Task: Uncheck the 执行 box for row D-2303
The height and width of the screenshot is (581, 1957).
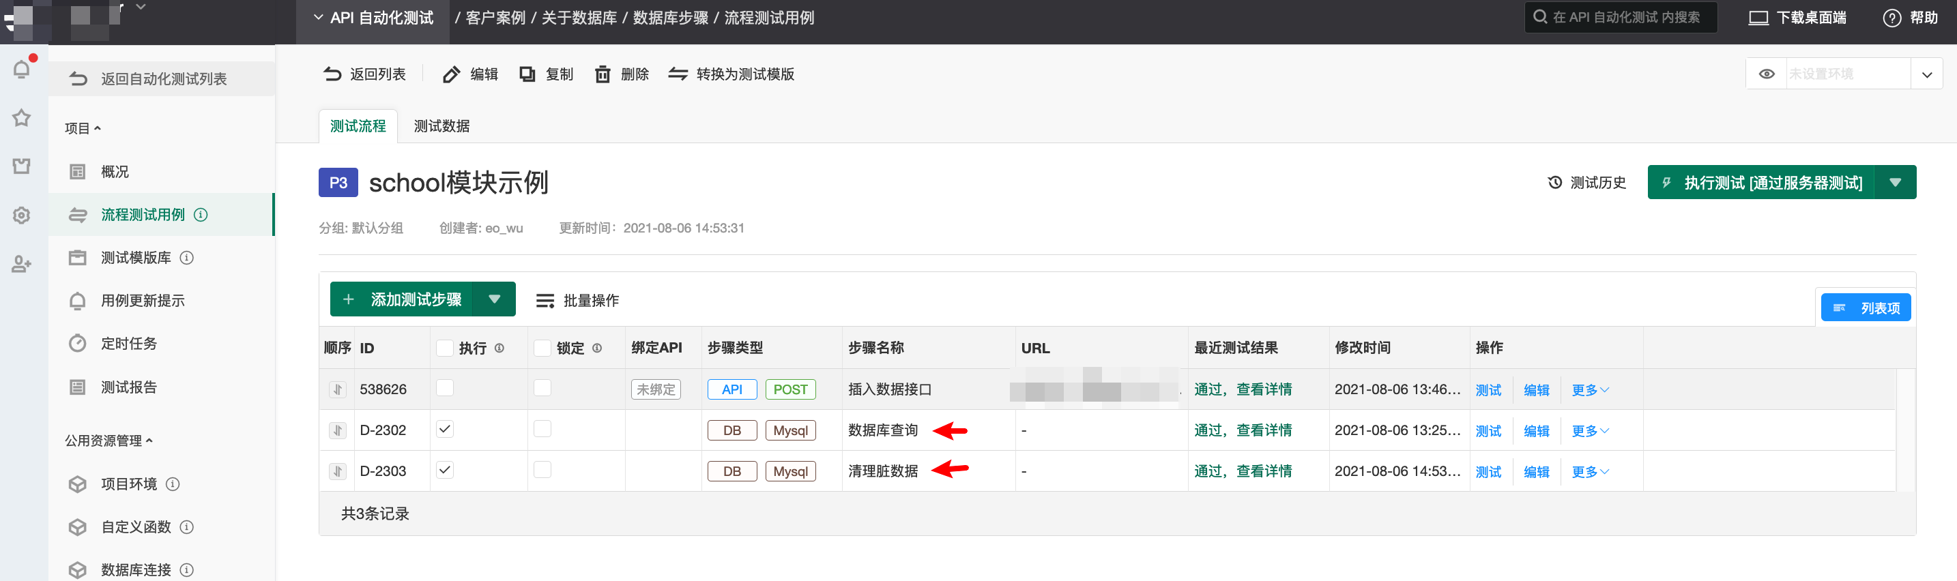Action: (445, 470)
